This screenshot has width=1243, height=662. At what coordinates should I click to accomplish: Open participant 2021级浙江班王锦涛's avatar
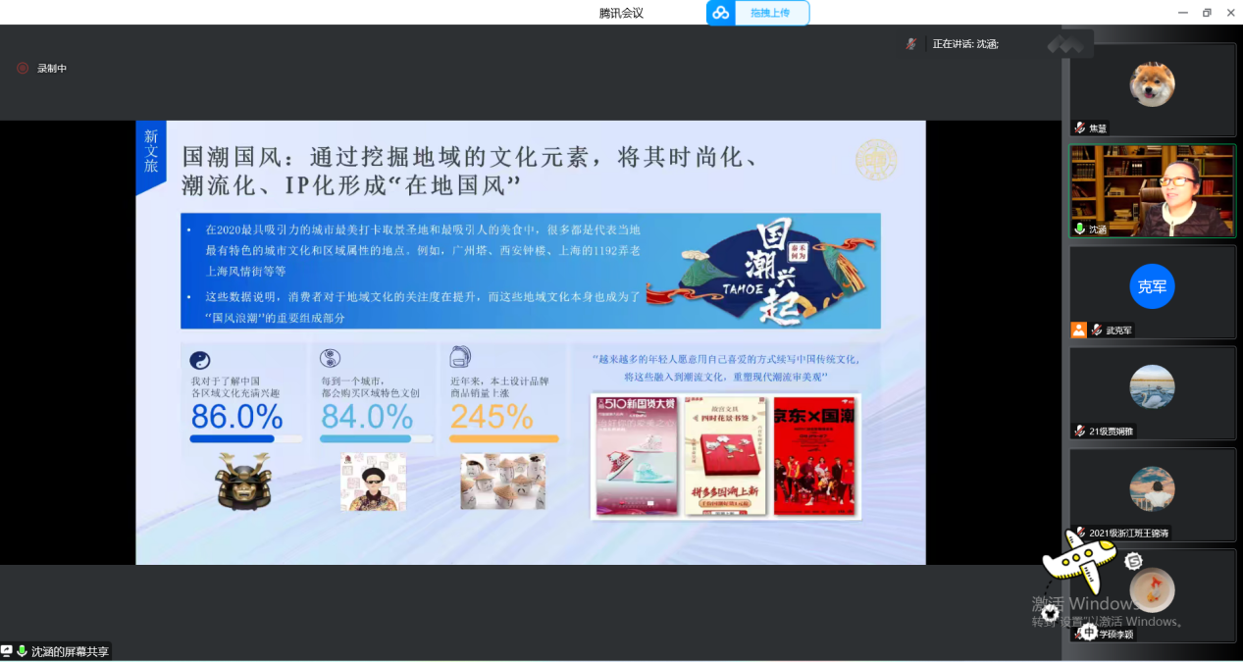1152,488
